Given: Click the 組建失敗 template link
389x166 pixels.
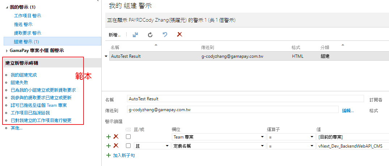Looking at the screenshot, I should 19,82.
